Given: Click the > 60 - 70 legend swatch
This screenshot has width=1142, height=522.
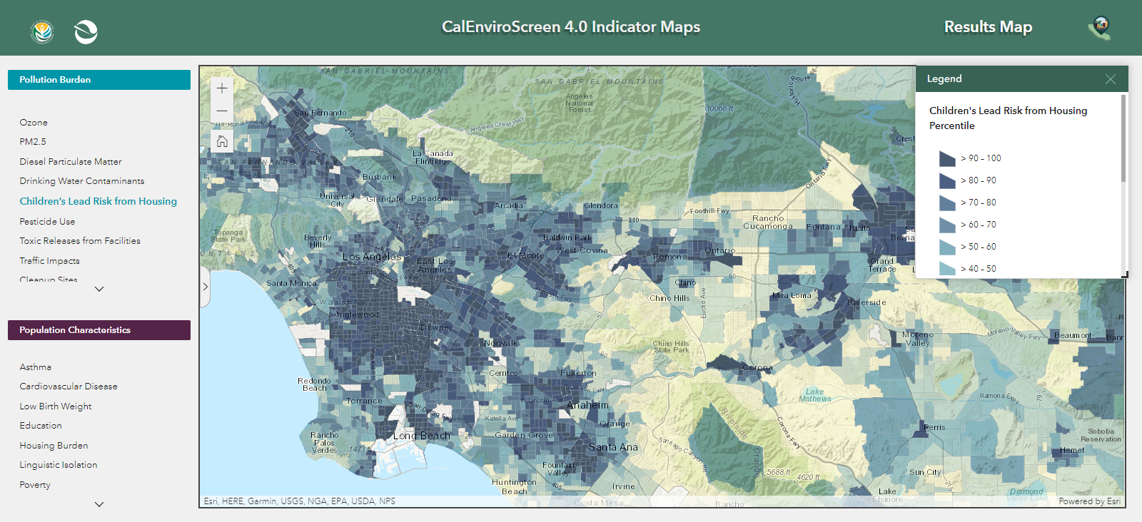Looking at the screenshot, I should [x=947, y=225].
